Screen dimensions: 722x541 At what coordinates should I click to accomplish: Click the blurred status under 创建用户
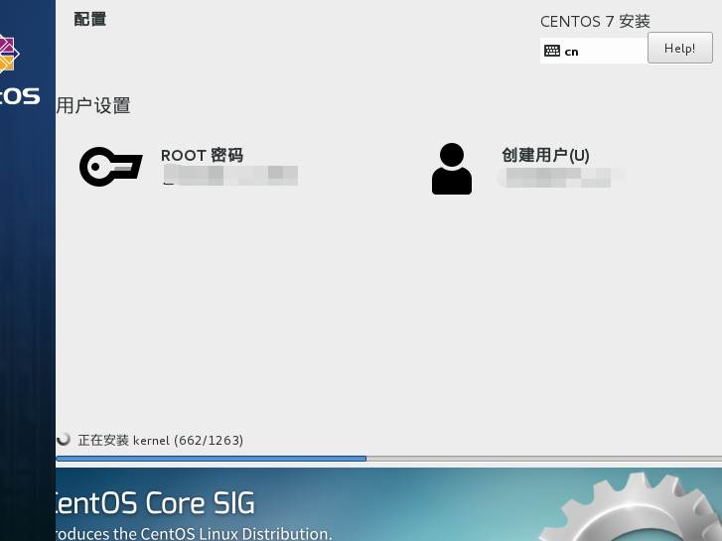[561, 178]
